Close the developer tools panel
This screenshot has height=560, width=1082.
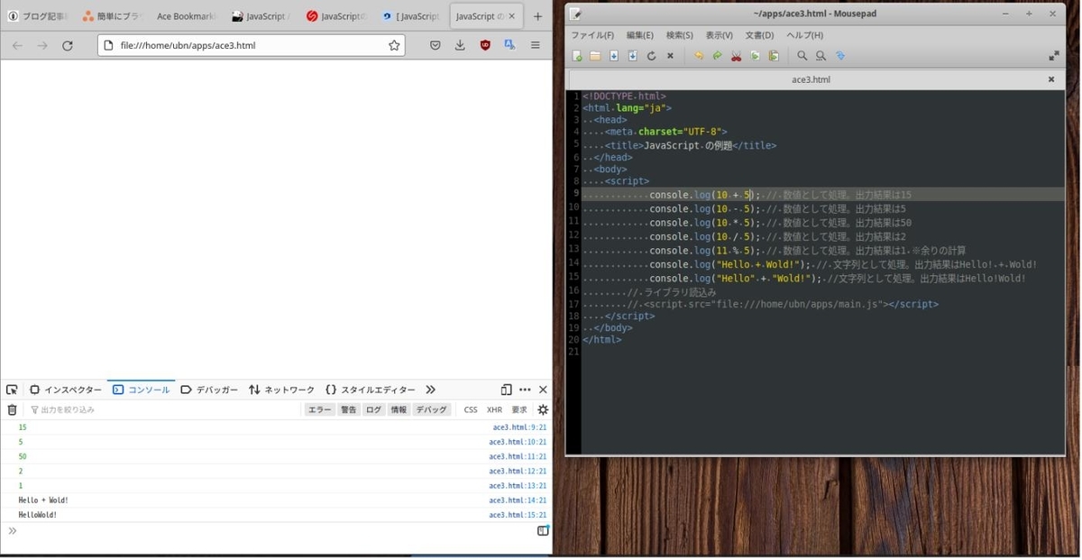pos(543,390)
